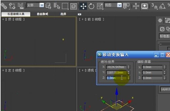
Task: Click offset screen Z value field
Action: point(152,78)
